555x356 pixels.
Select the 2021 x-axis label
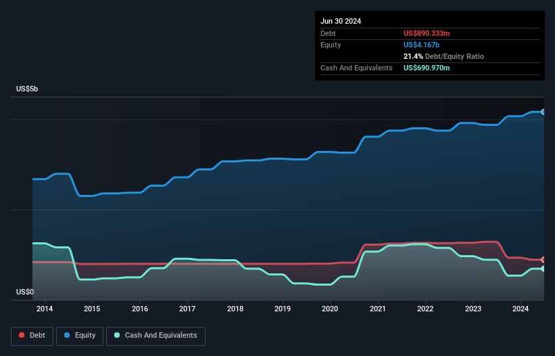378,309
